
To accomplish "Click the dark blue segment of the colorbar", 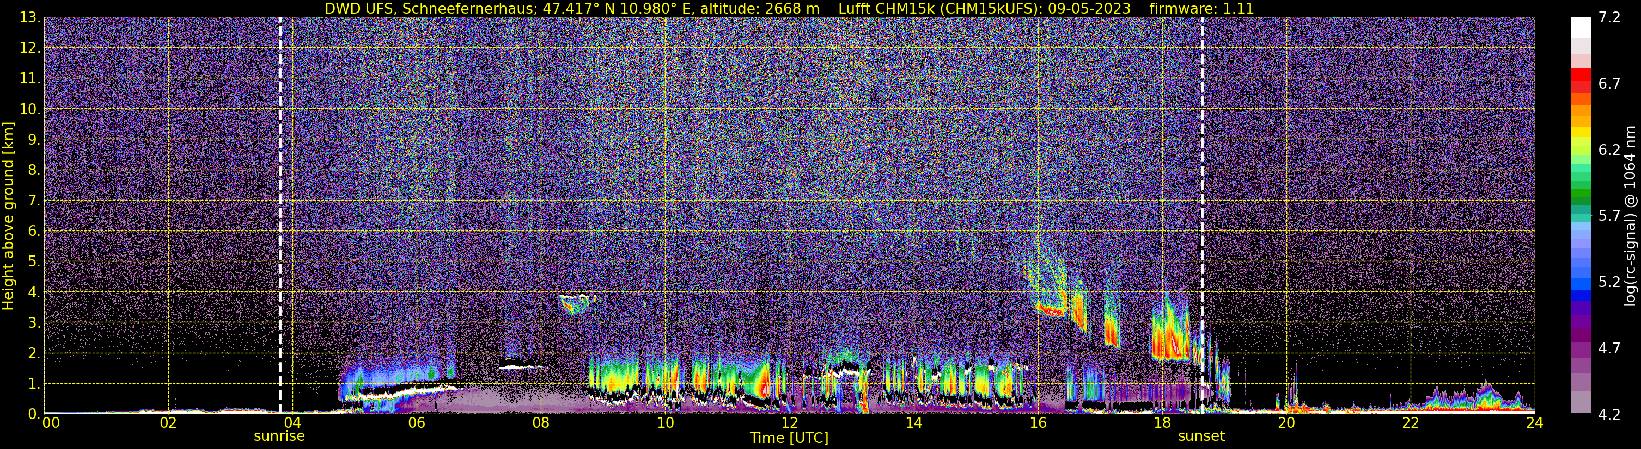I will (1581, 295).
